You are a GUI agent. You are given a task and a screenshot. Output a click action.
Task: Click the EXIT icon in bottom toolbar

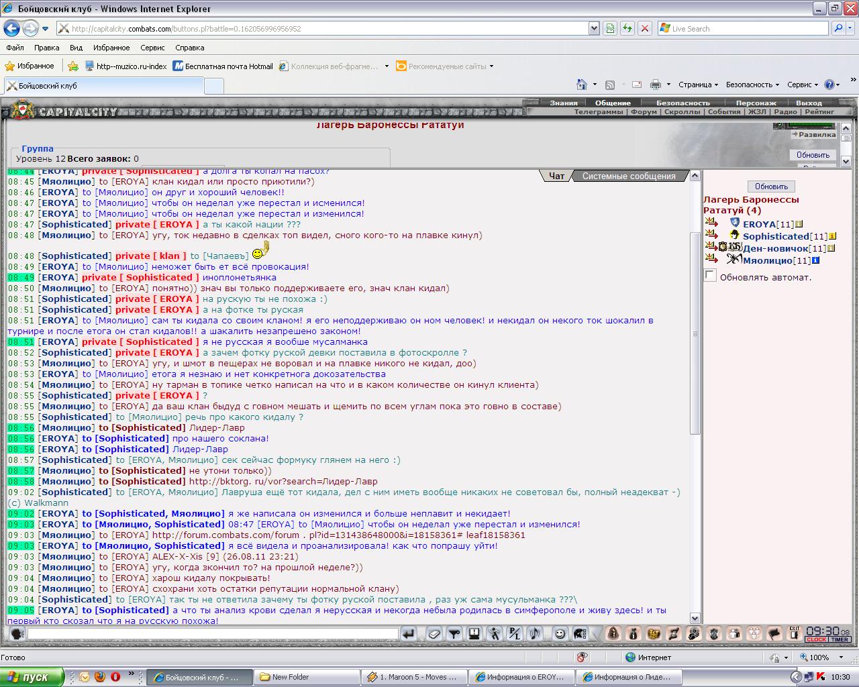coord(795,633)
